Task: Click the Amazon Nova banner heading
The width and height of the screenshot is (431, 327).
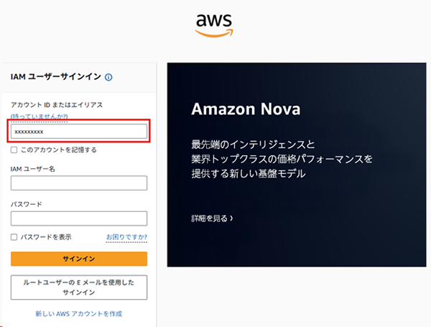Action: click(x=246, y=109)
